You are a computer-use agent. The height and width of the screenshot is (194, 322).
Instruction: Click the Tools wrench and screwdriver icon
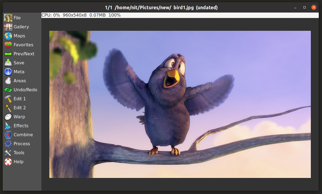click(8, 153)
